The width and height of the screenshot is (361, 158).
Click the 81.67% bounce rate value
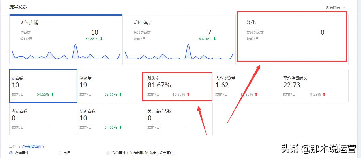tap(159, 85)
